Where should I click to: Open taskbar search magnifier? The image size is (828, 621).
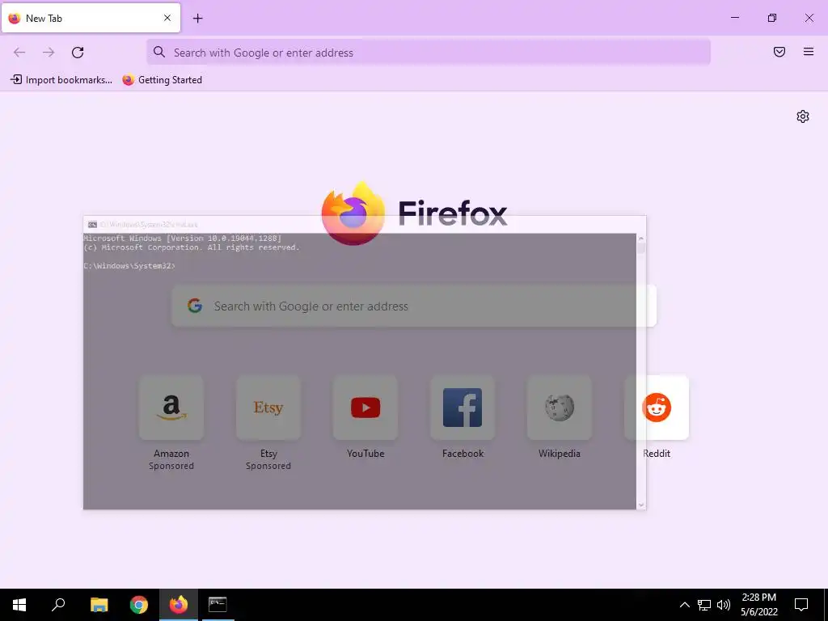tap(58, 605)
